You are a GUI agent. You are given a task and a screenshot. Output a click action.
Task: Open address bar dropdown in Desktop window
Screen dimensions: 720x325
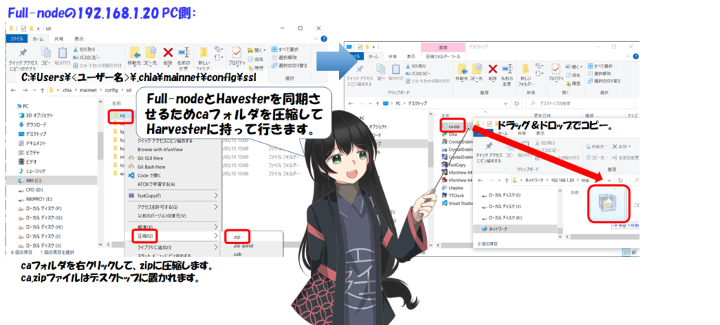tap(506, 103)
